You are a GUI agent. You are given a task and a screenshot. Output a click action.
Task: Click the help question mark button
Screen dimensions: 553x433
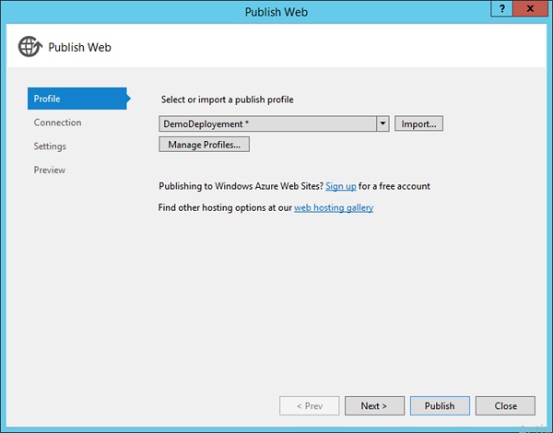point(503,11)
